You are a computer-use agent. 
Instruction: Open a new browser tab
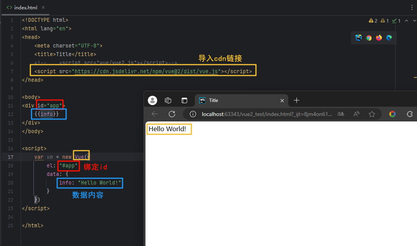click(296, 100)
